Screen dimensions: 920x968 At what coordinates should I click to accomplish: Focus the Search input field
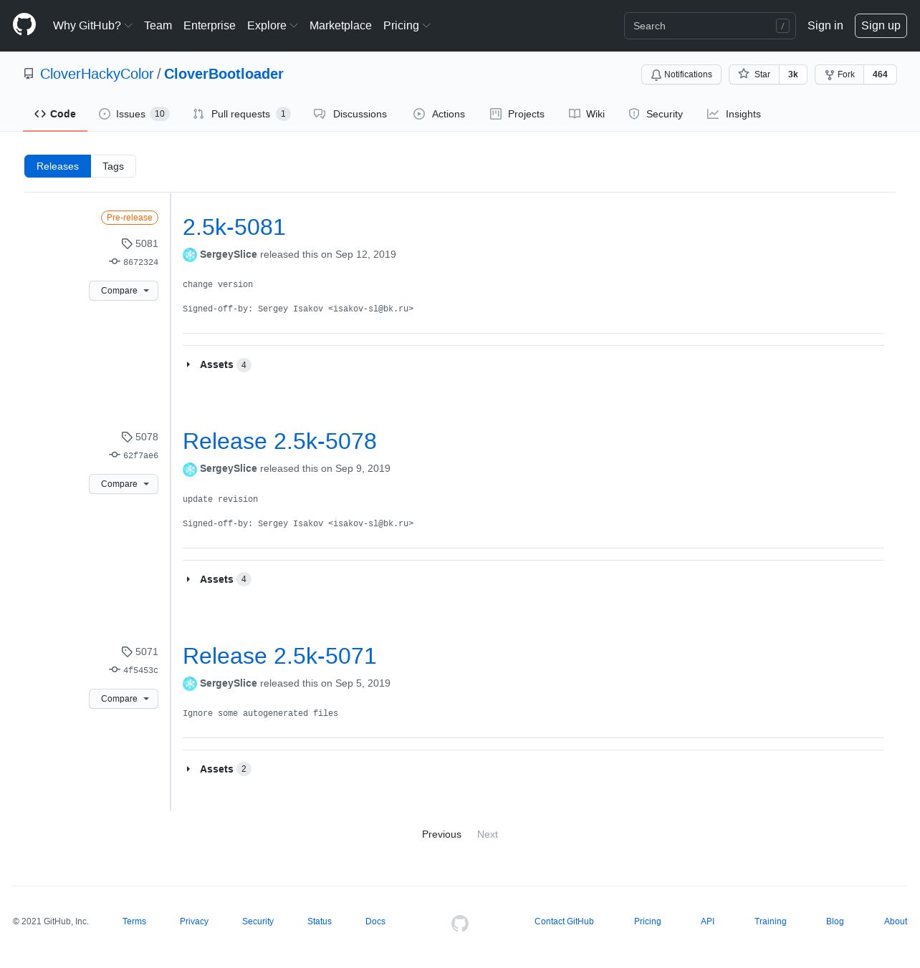pos(709,26)
